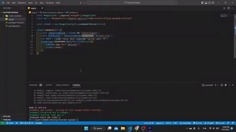
Task: Open Customize Layout icon
Action: coord(213,3)
